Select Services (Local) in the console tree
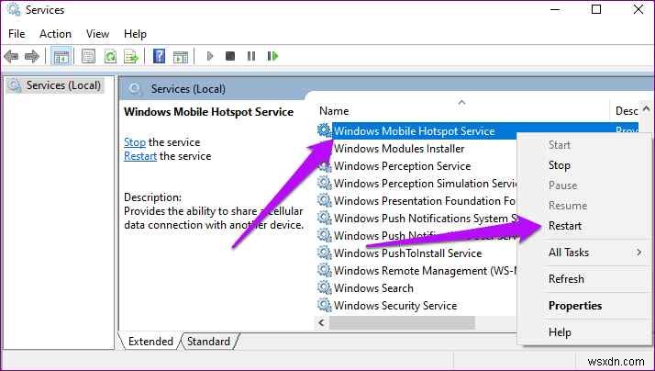The height and width of the screenshot is (371, 655). 56,85
